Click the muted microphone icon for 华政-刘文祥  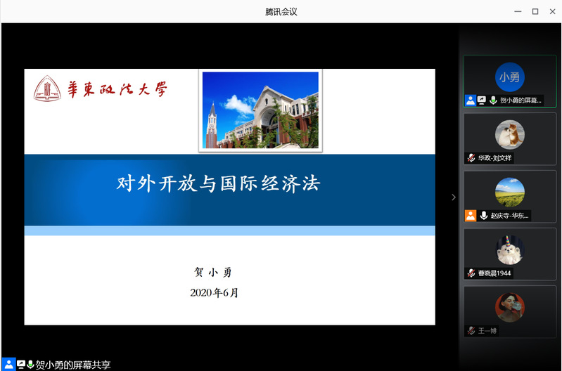tap(471, 158)
